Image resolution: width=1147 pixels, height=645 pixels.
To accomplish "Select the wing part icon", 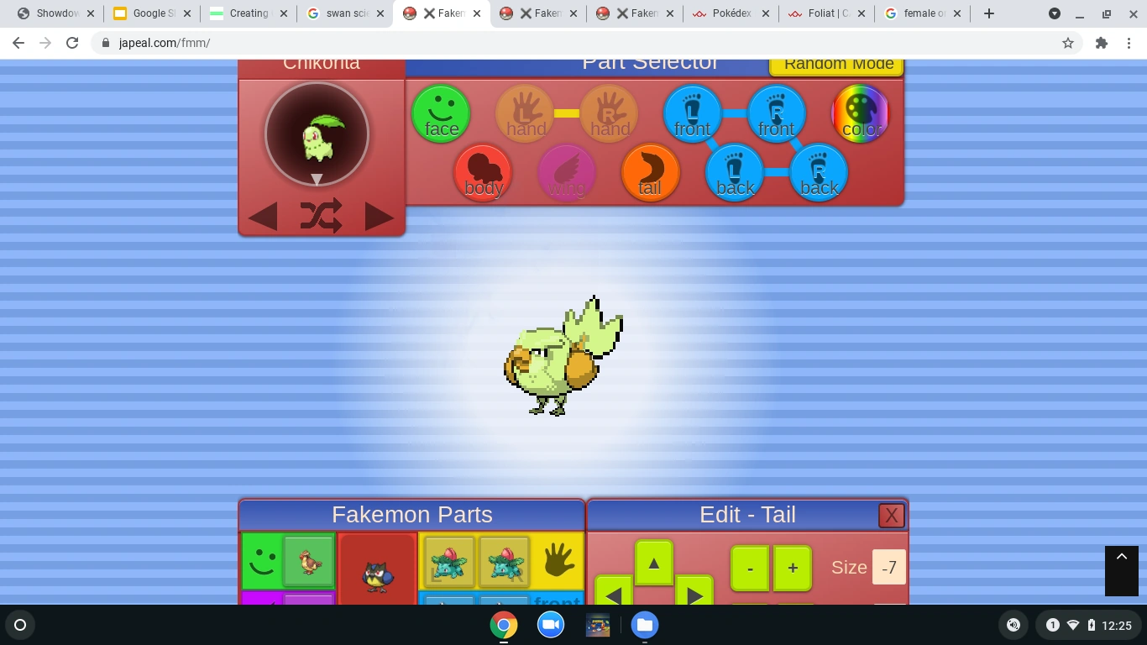I will (x=567, y=173).
